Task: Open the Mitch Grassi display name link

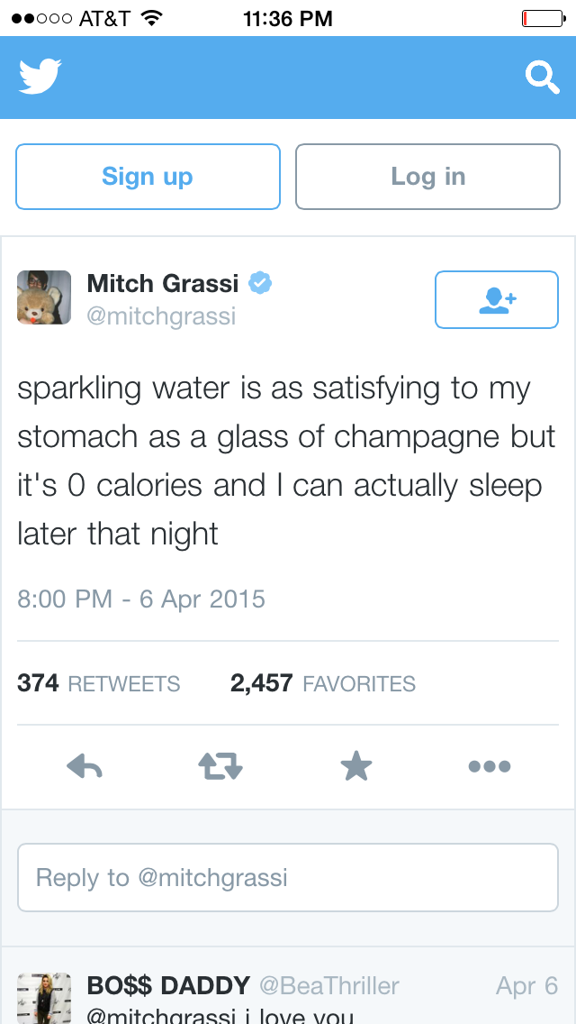Action: 162,283
